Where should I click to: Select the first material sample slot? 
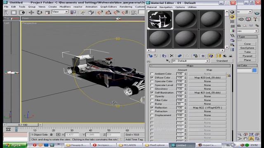point(160,20)
